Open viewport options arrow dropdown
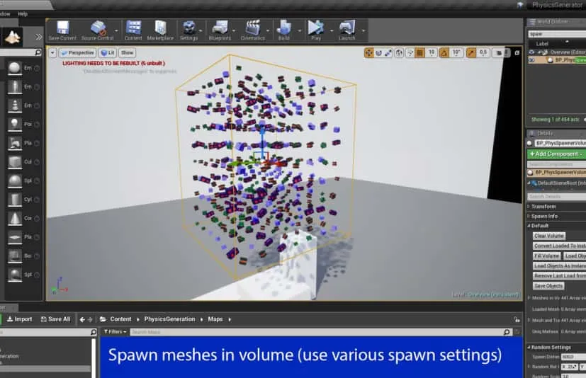 point(52,52)
